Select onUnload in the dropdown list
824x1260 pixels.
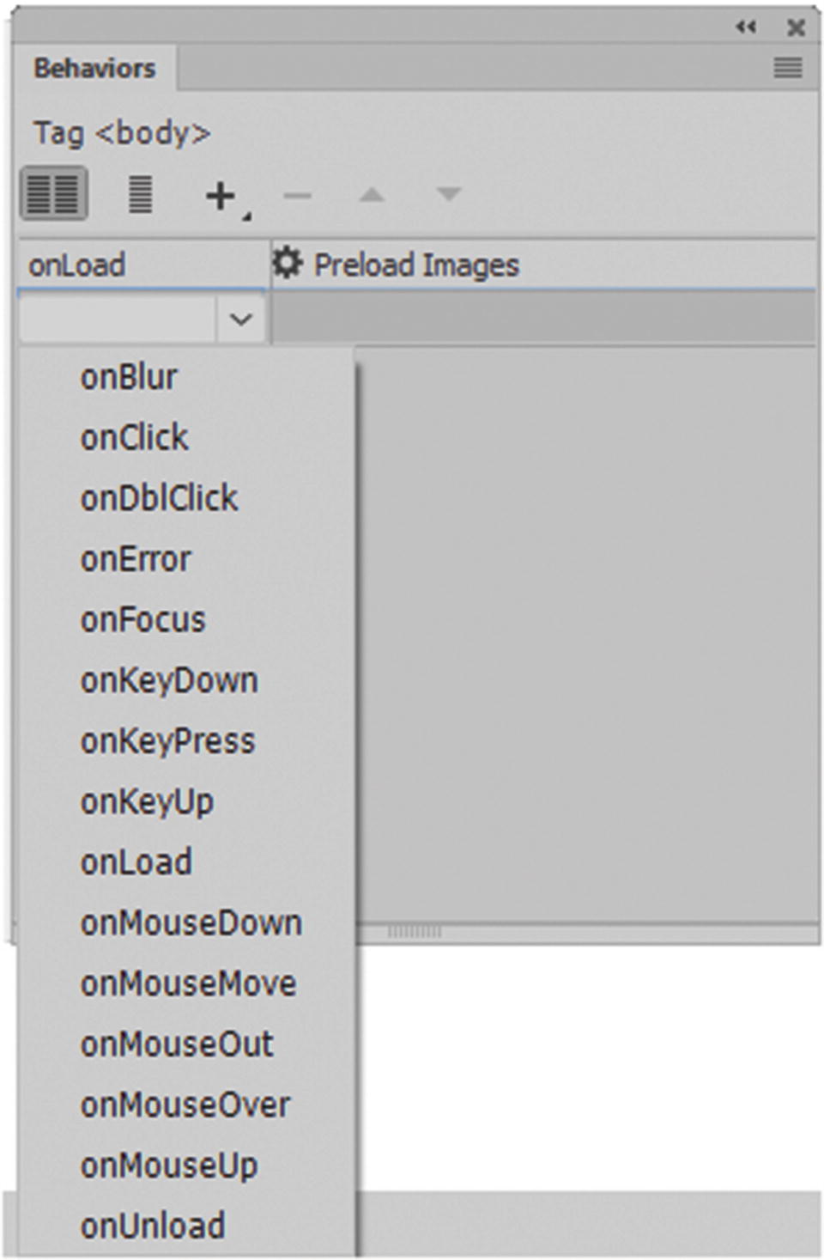tap(153, 1226)
